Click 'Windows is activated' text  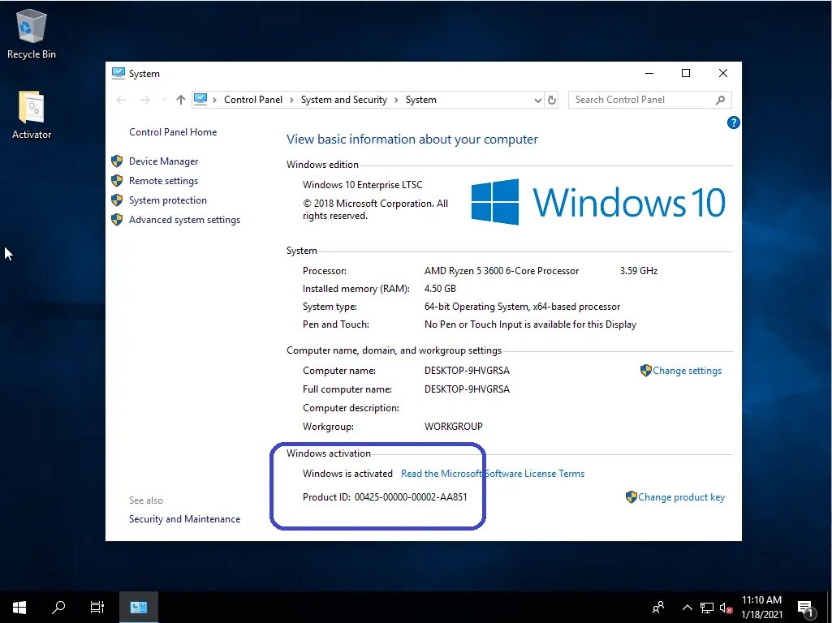[x=347, y=474]
